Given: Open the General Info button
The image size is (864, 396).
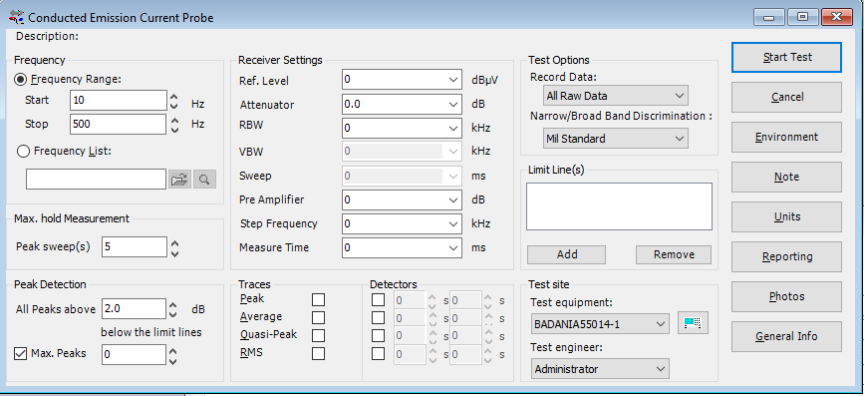Looking at the screenshot, I should [787, 336].
